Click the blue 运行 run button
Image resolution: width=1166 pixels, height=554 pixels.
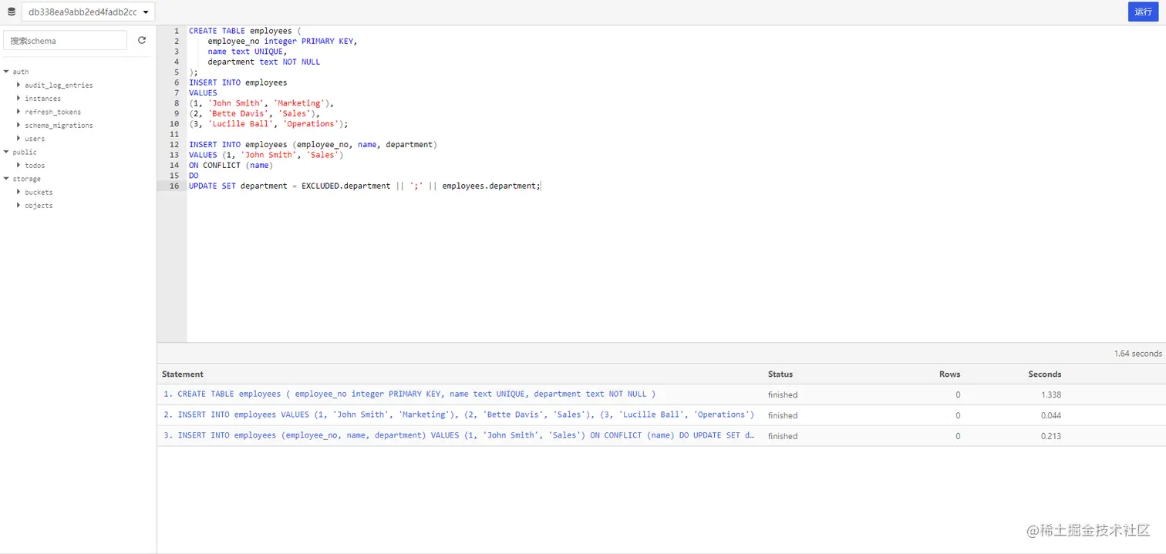(1143, 12)
